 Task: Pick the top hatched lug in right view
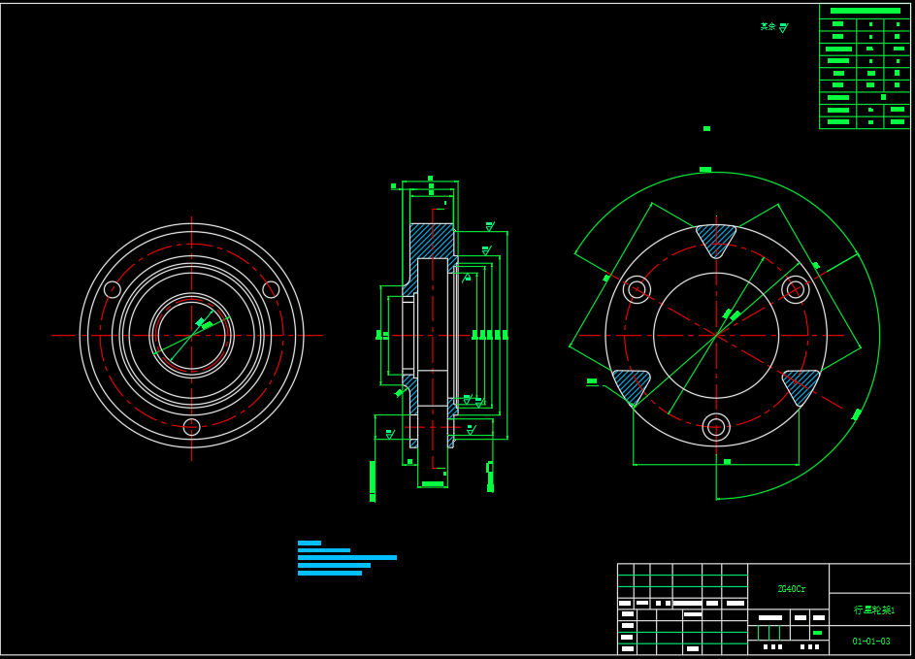click(716, 238)
